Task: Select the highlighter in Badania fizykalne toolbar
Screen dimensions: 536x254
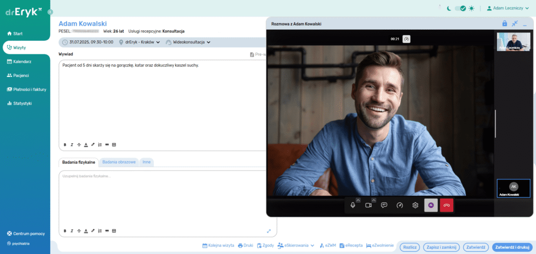Action: point(93,231)
